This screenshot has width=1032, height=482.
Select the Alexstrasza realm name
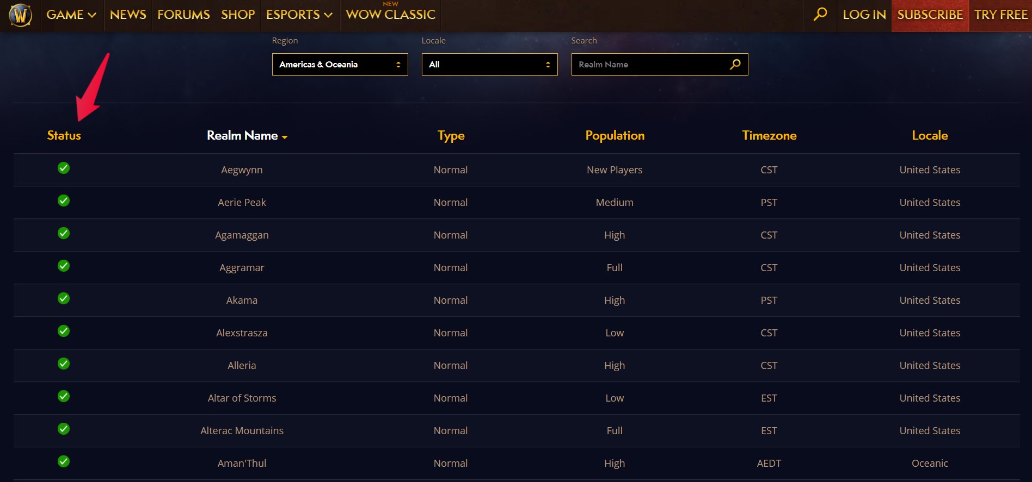click(242, 333)
